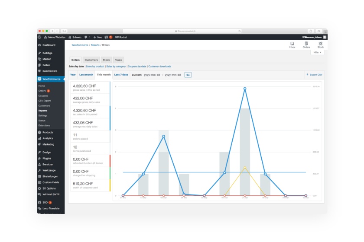The image size is (364, 242).
Task: Toggle the gross sales in this period series
Action: coord(90,88)
